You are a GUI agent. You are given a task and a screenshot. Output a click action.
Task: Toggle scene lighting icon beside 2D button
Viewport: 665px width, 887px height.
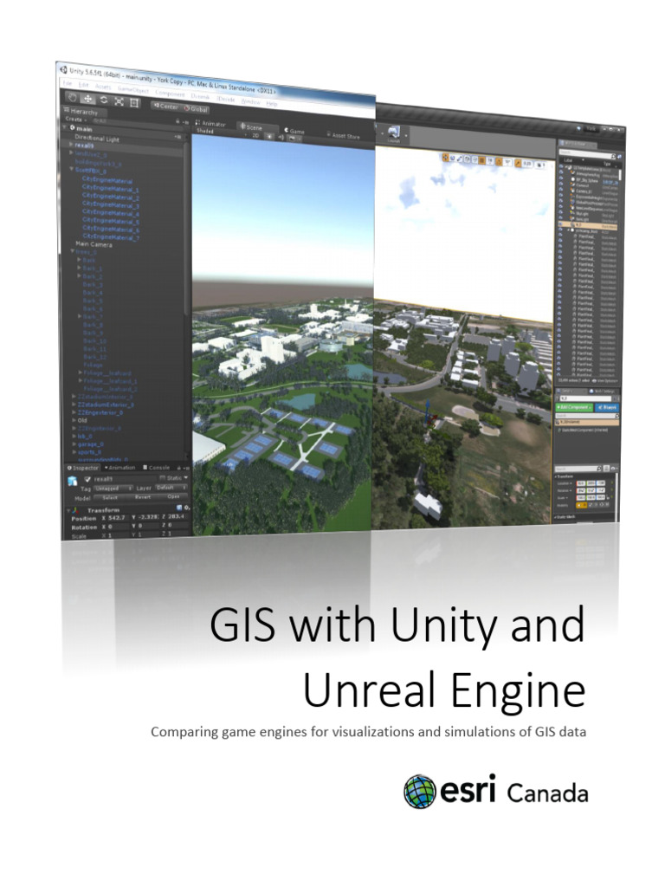[268, 136]
